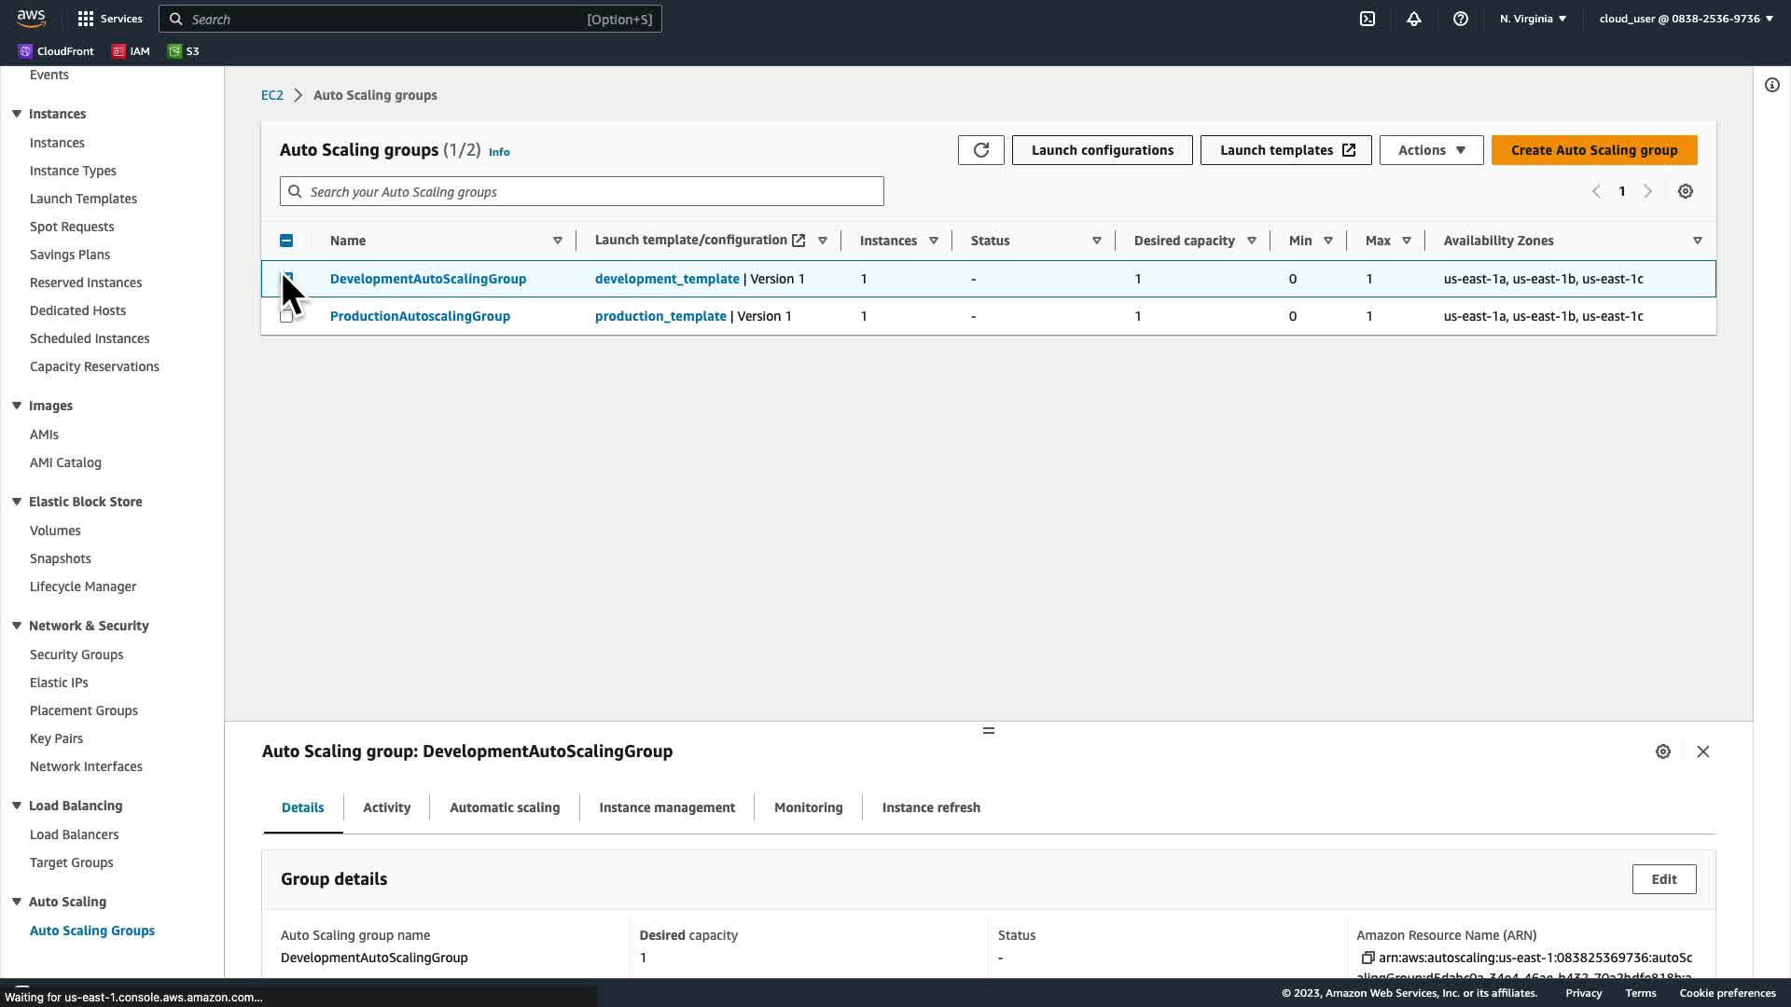The height and width of the screenshot is (1007, 1791).
Task: Open split panel preferences gear icon
Action: pos(1663,752)
